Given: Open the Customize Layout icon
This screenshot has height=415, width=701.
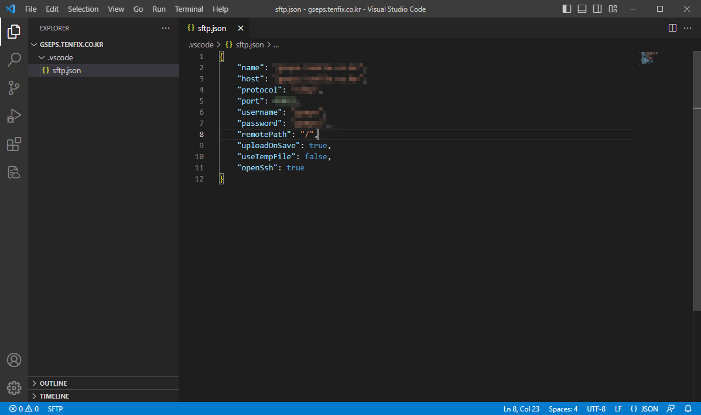Looking at the screenshot, I should pyautogui.click(x=613, y=9).
